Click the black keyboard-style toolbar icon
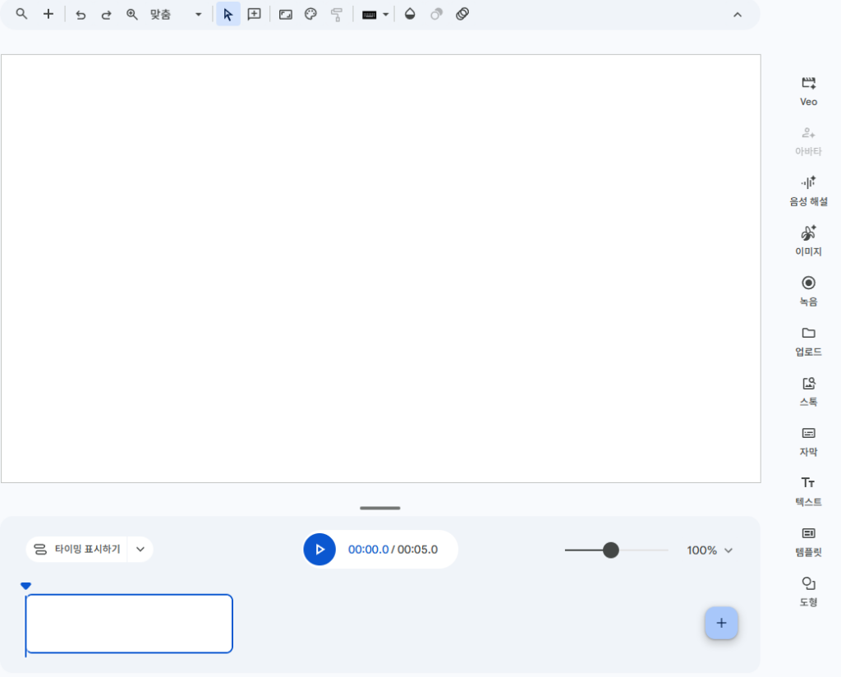The image size is (841, 677). tap(369, 15)
